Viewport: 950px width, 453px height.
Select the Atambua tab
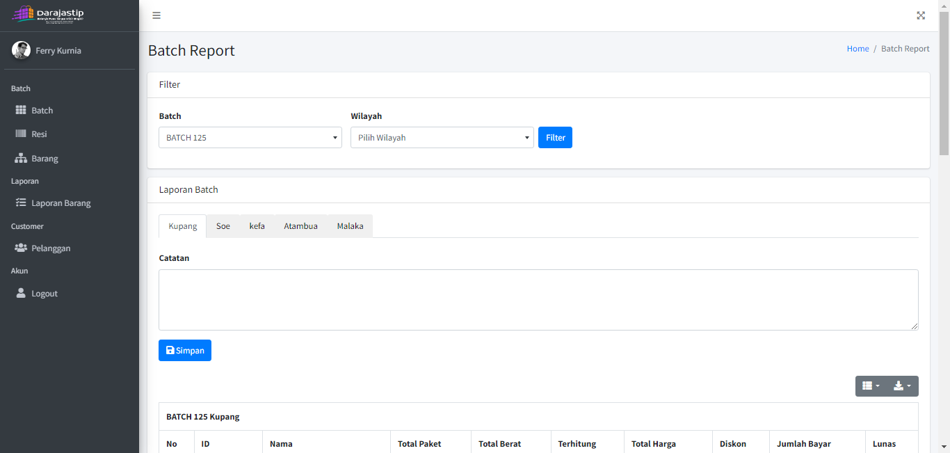(300, 226)
